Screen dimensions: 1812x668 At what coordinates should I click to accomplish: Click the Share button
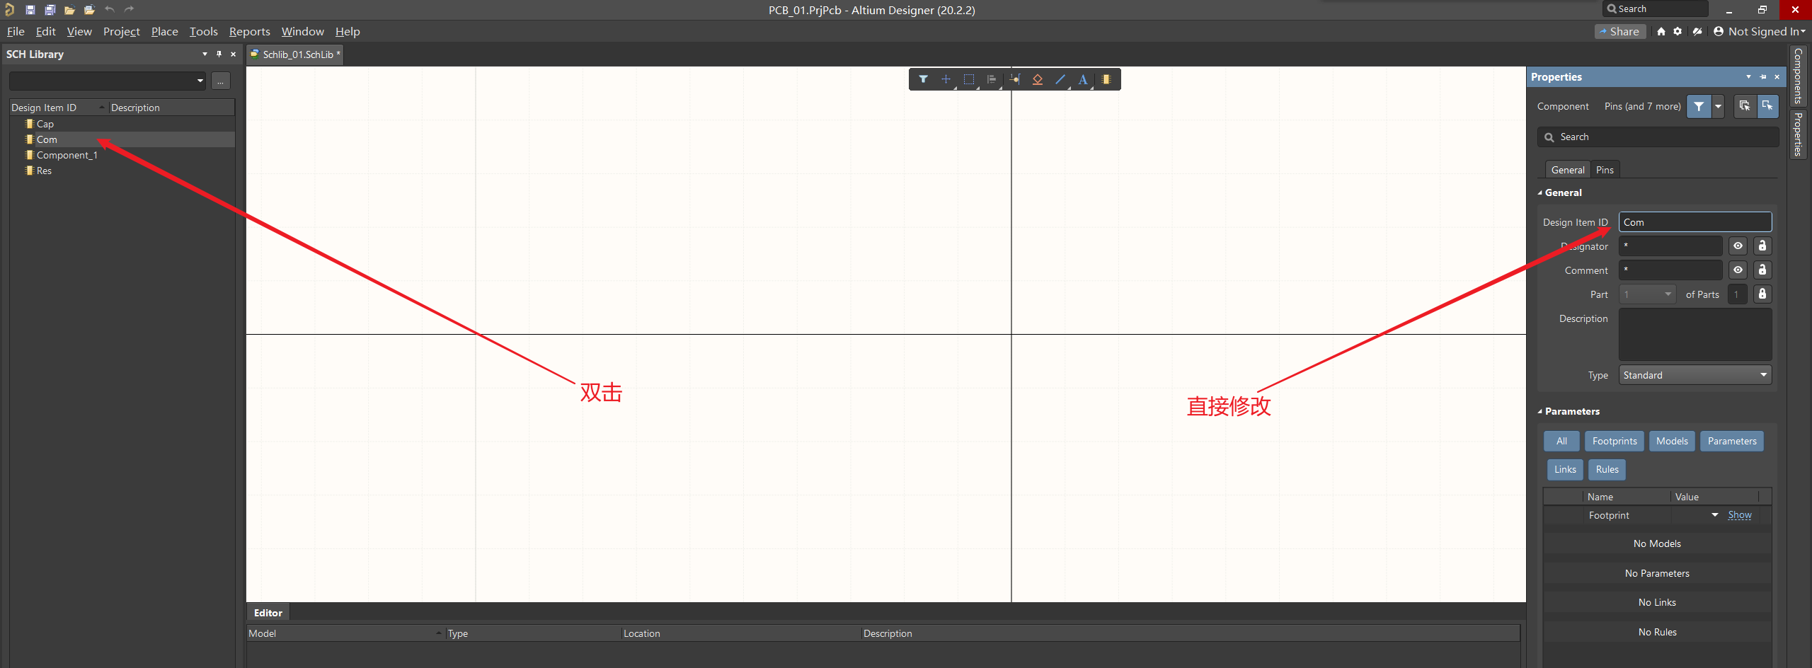coord(1619,31)
